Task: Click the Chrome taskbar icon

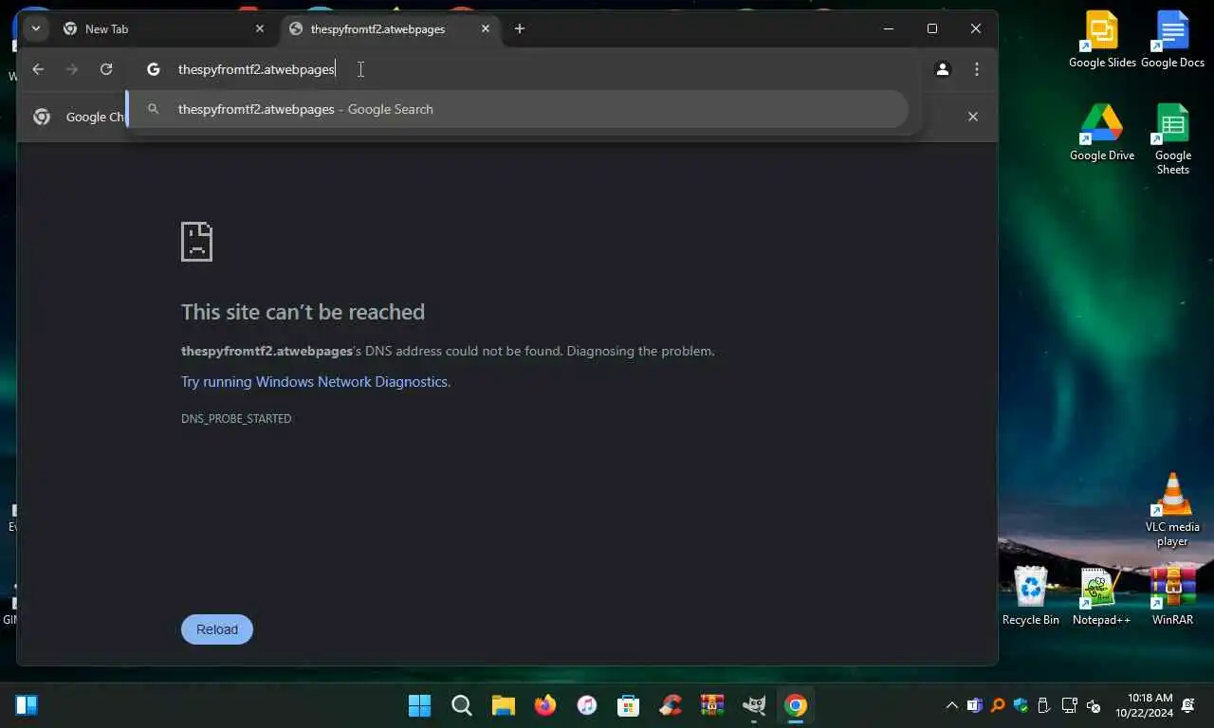Action: [x=796, y=705]
